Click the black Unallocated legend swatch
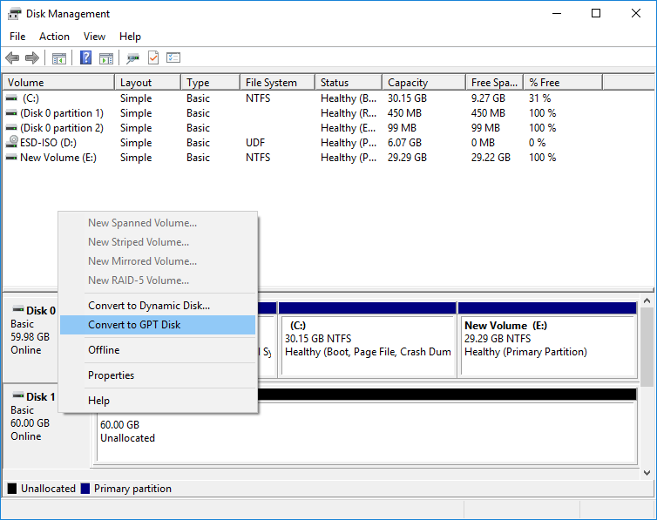The height and width of the screenshot is (520, 657). pyautogui.click(x=12, y=489)
